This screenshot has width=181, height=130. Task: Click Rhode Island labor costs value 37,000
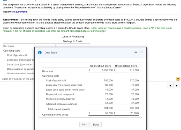135,90
